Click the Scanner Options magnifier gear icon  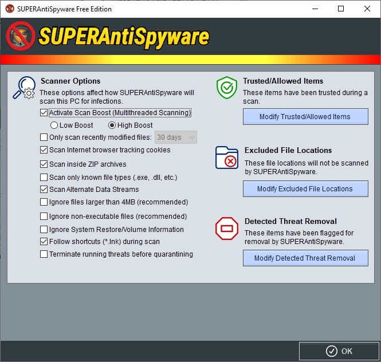click(24, 88)
